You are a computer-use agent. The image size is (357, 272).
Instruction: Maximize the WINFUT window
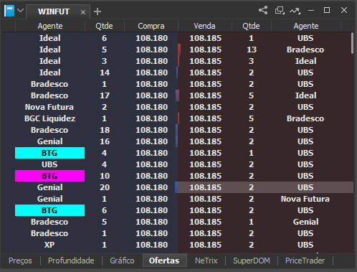327,10
